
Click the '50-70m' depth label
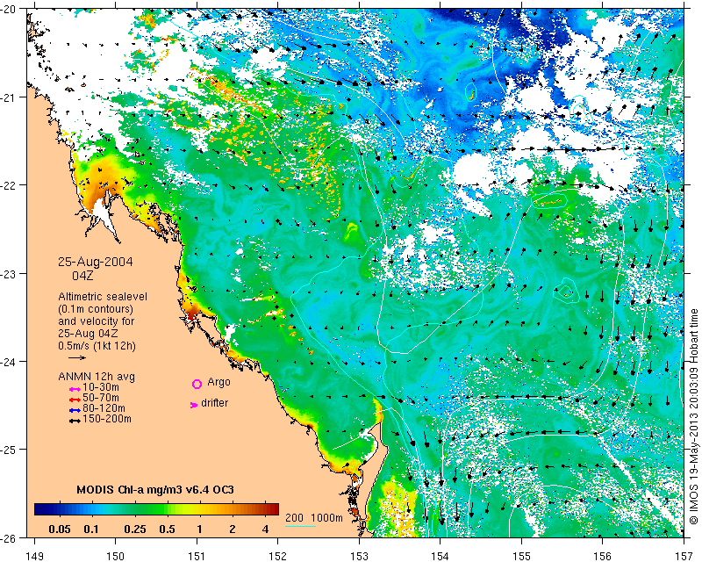coord(101,398)
